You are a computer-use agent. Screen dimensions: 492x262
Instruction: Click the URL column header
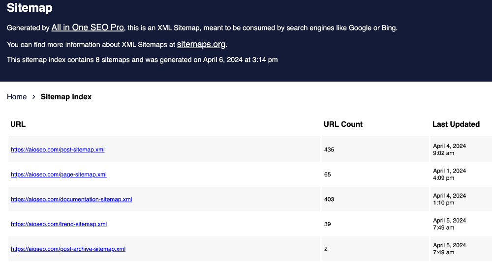[18, 124]
